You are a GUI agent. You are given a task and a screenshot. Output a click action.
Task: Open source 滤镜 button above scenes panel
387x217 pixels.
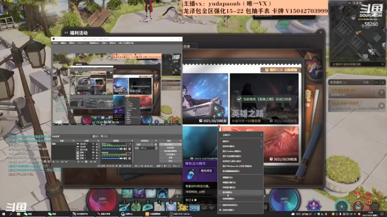[105, 136]
